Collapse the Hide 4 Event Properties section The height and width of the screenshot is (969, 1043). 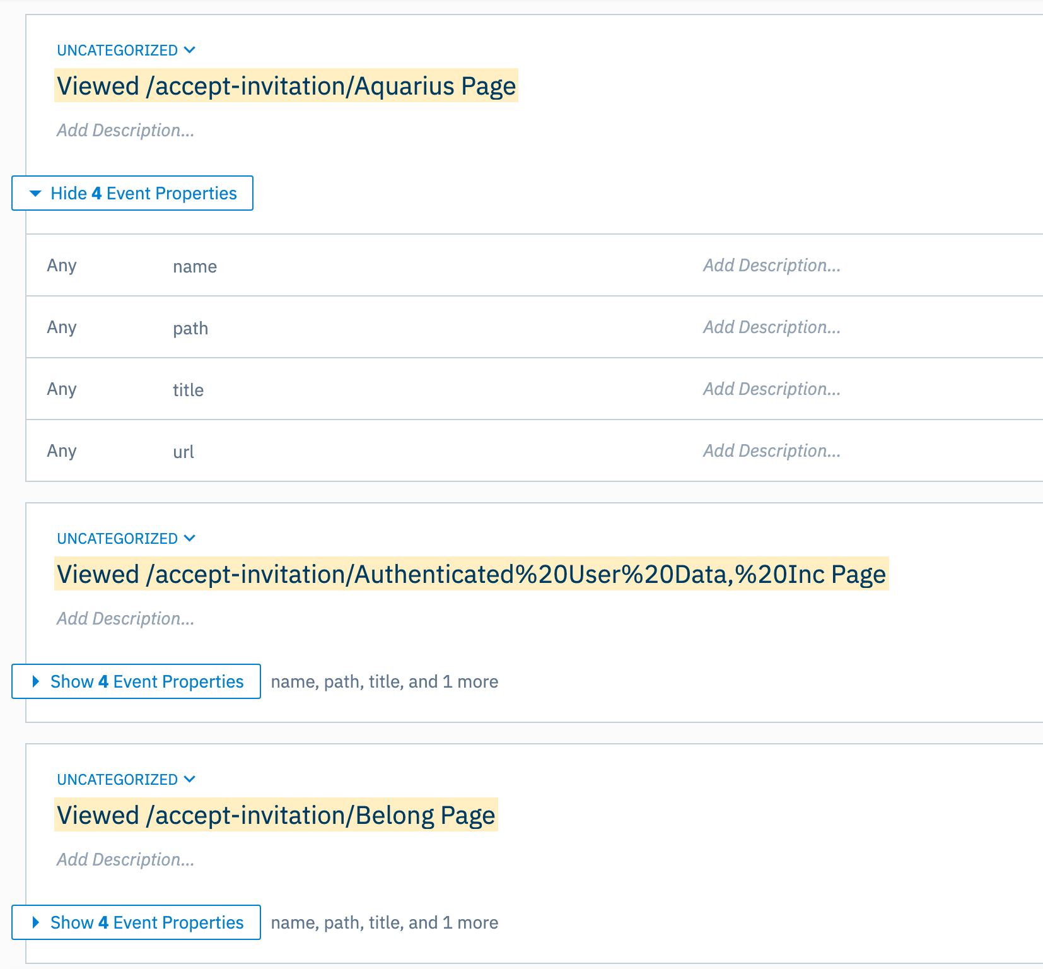(132, 193)
